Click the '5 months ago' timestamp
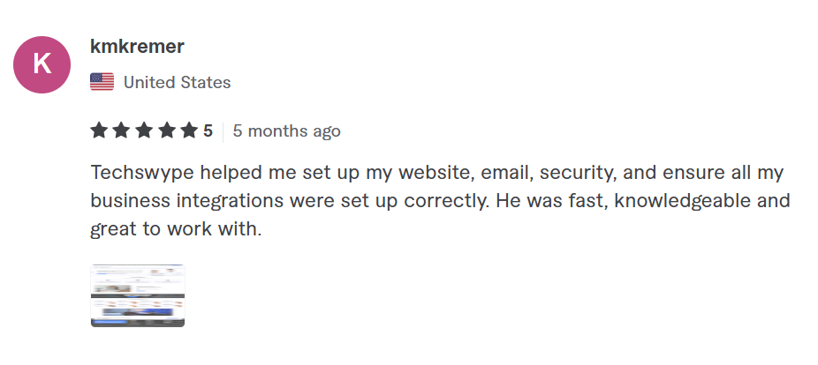Screen dimensions: 818x365 click(x=286, y=131)
